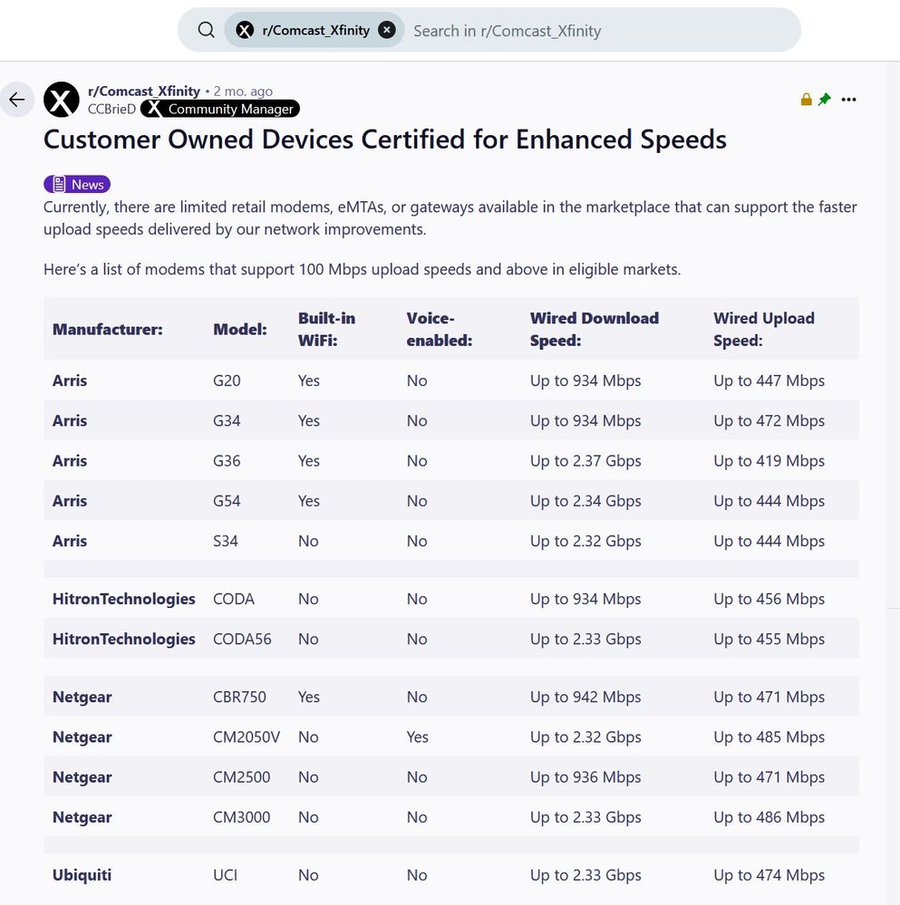
Task: Click the Xfinity X icon in search chip
Action: [x=245, y=30]
